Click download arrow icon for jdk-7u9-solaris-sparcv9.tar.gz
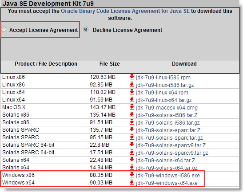Image resolution: width=243 pixels, height=192 pixels. click(131, 152)
